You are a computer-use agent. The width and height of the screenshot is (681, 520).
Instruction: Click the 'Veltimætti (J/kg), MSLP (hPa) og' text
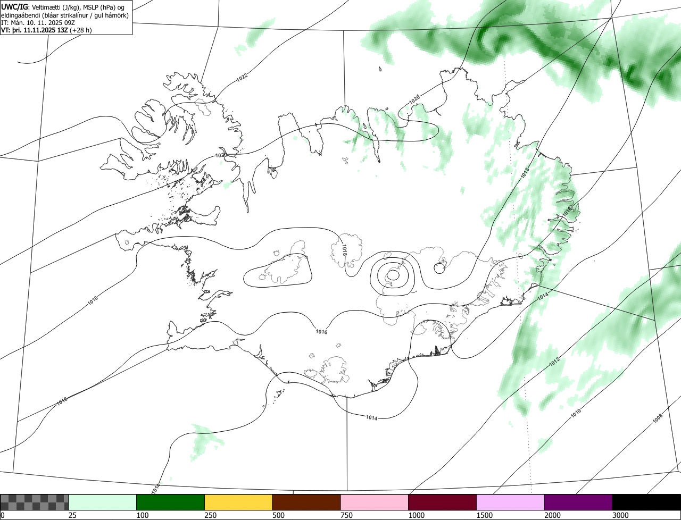point(78,7)
